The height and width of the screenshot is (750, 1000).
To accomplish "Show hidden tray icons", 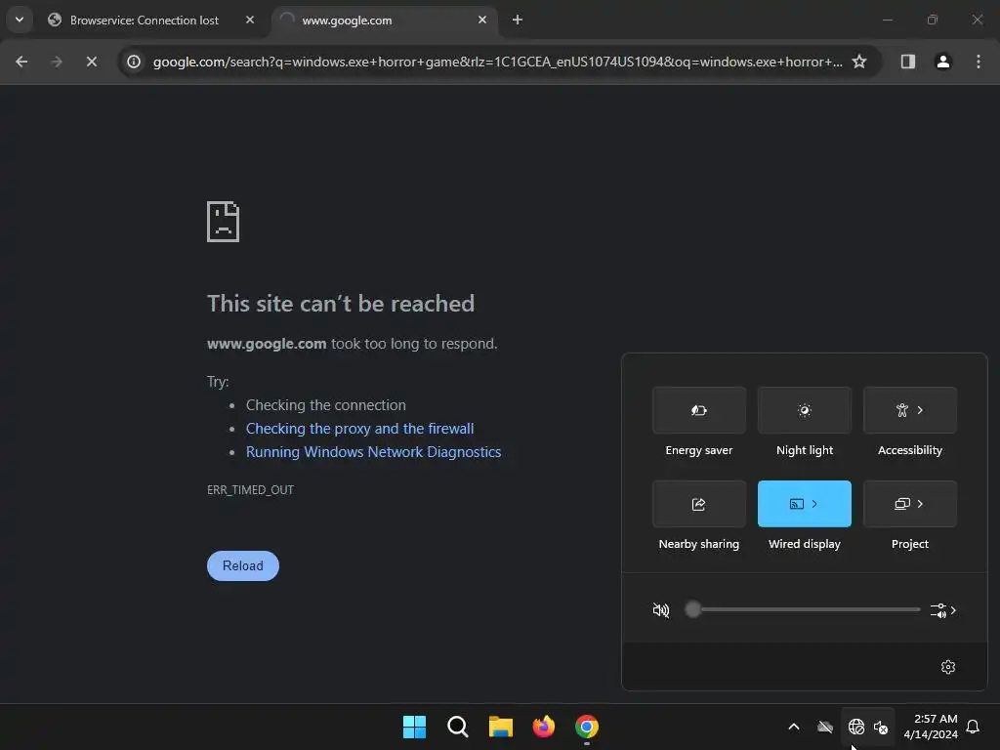I will click(794, 727).
